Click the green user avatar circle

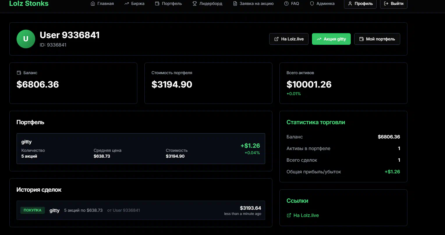(26, 39)
